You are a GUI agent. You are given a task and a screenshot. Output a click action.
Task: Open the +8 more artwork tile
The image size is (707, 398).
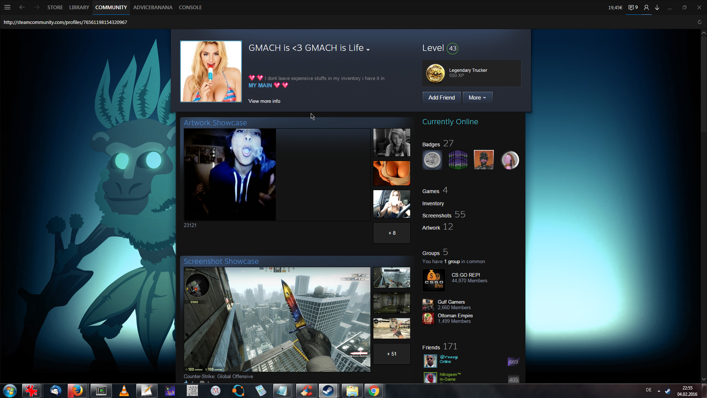pyautogui.click(x=392, y=233)
